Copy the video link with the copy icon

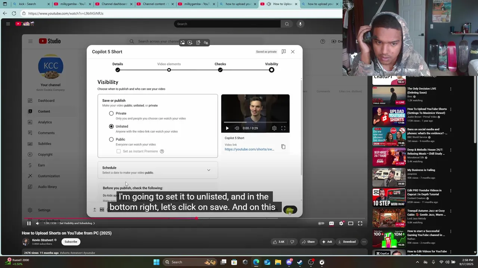click(283, 147)
